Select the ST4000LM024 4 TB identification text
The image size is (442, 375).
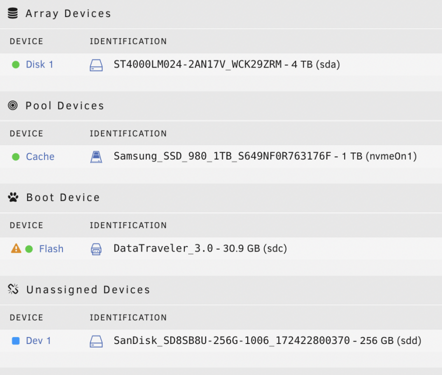(x=227, y=64)
